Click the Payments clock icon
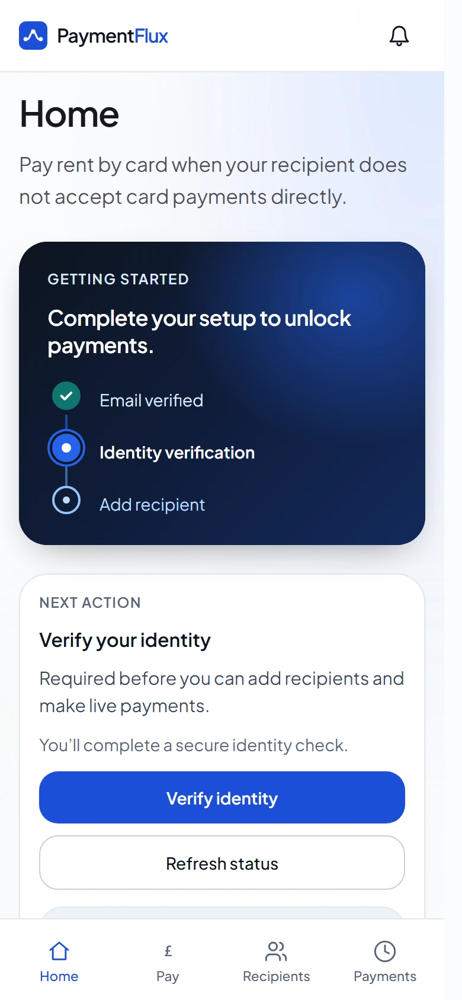The height and width of the screenshot is (1000, 462). click(x=385, y=951)
